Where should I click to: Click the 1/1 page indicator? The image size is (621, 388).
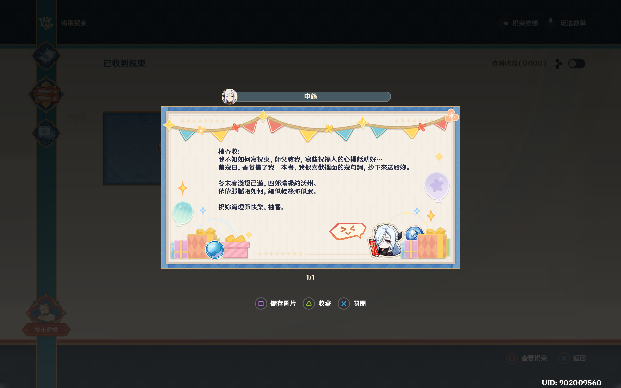[x=310, y=278]
